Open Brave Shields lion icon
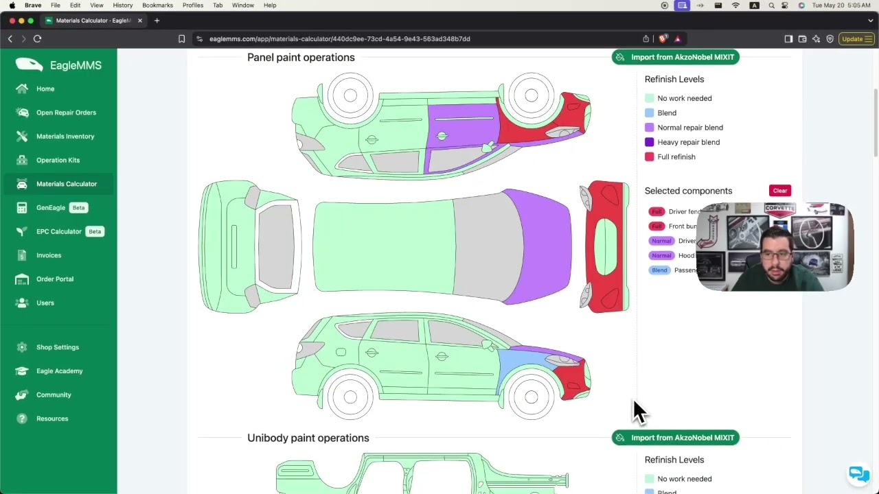Screen dimensions: 879x494 click(663, 39)
